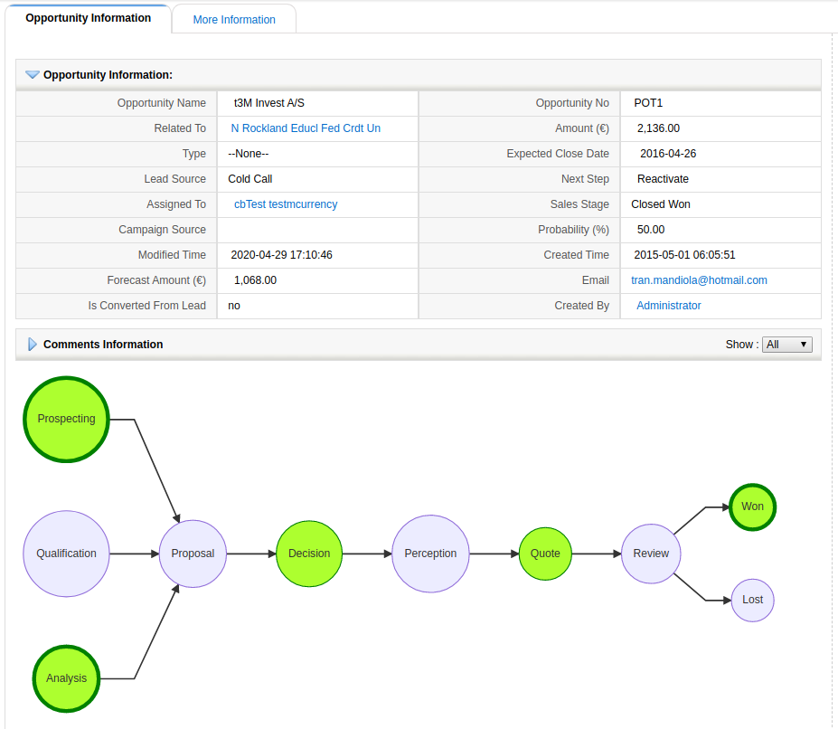
Task: Click the Lost outcome node
Action: point(752,600)
